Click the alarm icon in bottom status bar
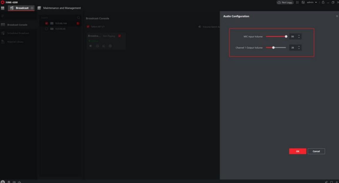 coord(3,182)
